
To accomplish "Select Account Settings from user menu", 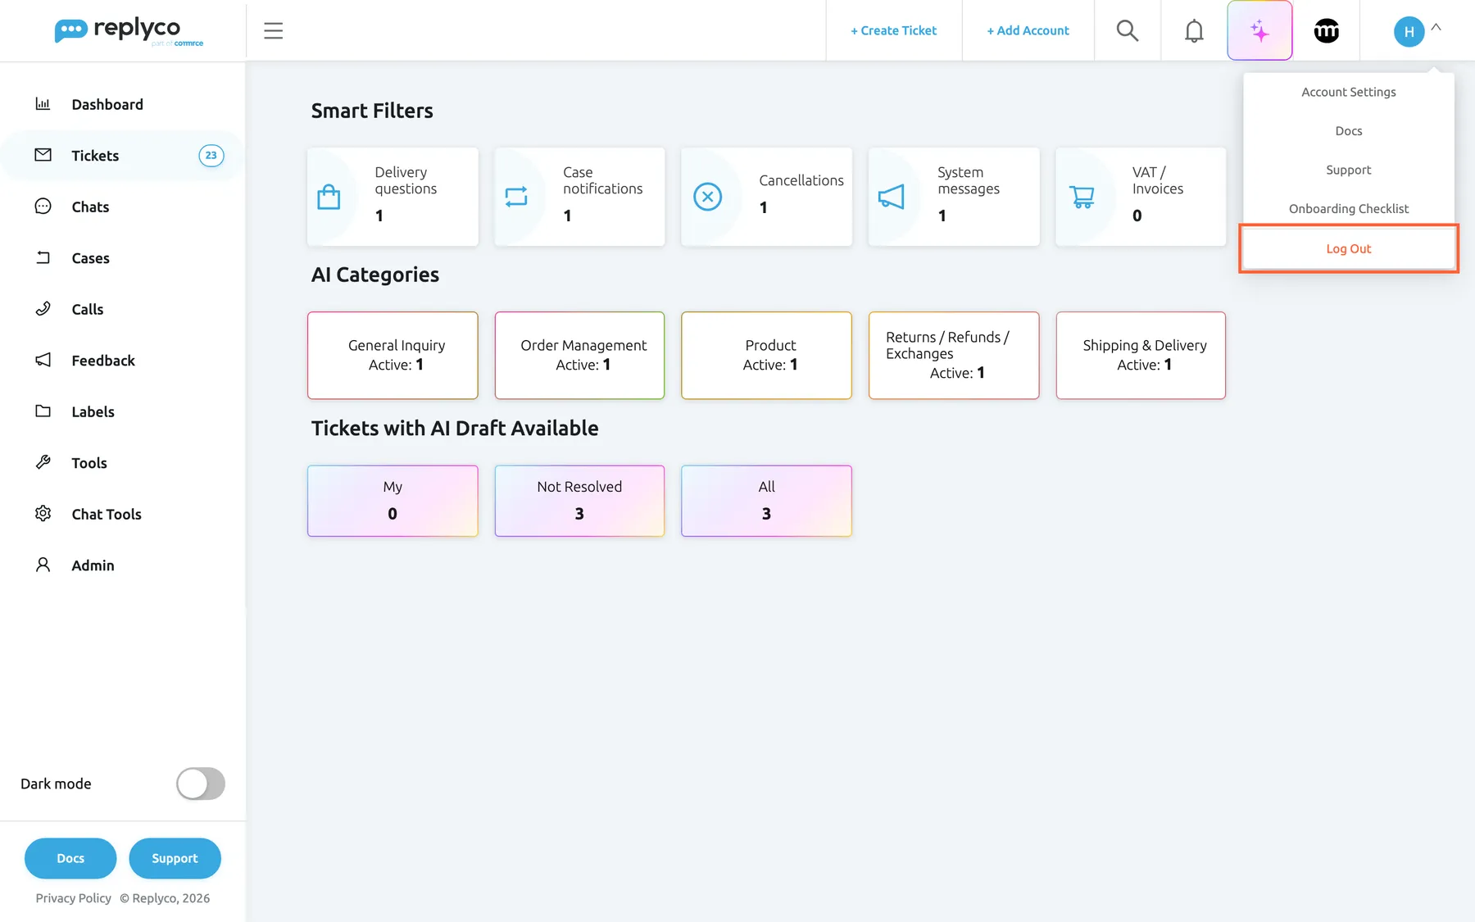I will [1349, 92].
